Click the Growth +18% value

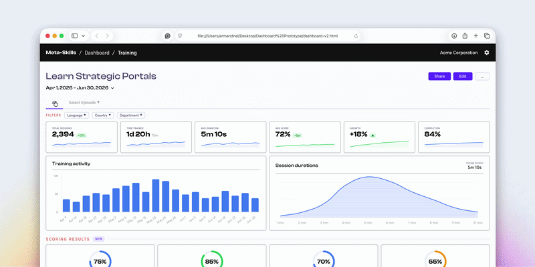358,135
